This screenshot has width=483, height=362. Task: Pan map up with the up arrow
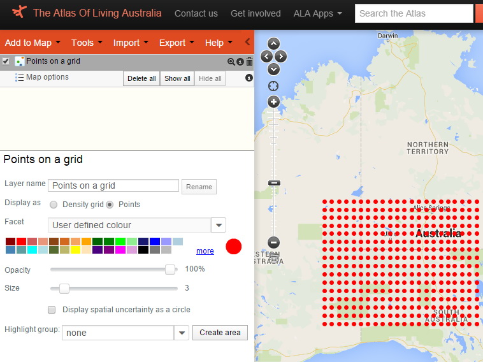point(273,44)
